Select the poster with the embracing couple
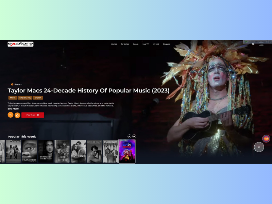Screen dimensions: 272x204 click(x=78, y=151)
